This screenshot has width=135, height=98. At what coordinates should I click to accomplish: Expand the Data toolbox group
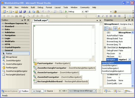[x=3, y=29]
